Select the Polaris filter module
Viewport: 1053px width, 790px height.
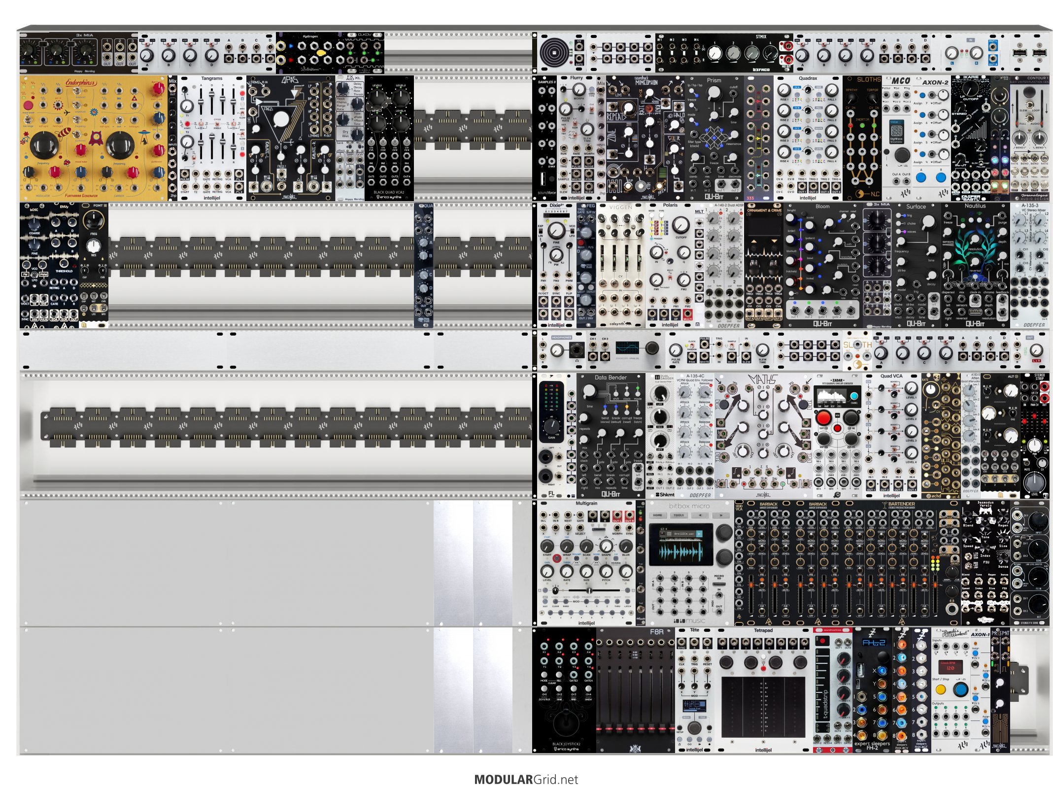coord(670,265)
